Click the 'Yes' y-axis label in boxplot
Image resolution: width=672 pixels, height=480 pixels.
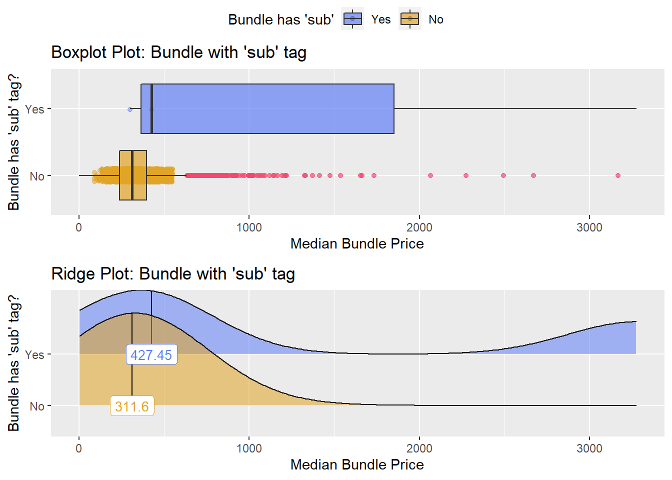pyautogui.click(x=34, y=109)
